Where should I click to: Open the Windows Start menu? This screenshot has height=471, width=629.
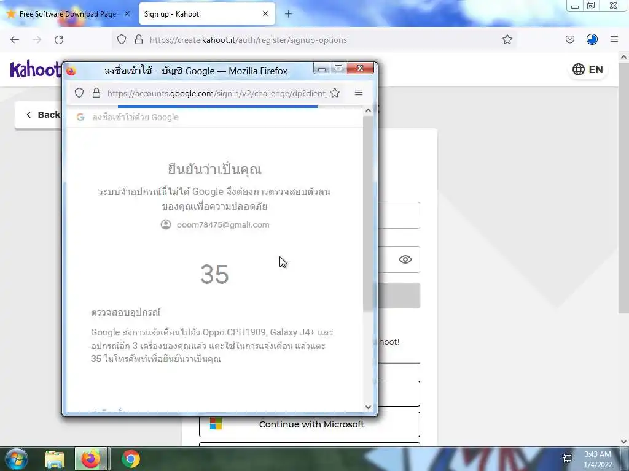pos(16,459)
